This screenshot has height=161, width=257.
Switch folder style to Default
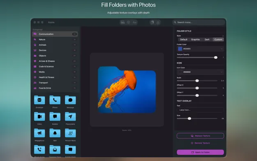pos(184,40)
